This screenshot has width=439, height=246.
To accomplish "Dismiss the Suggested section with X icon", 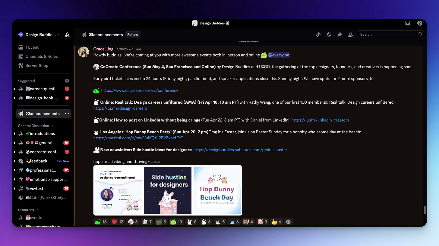I will pos(67,81).
